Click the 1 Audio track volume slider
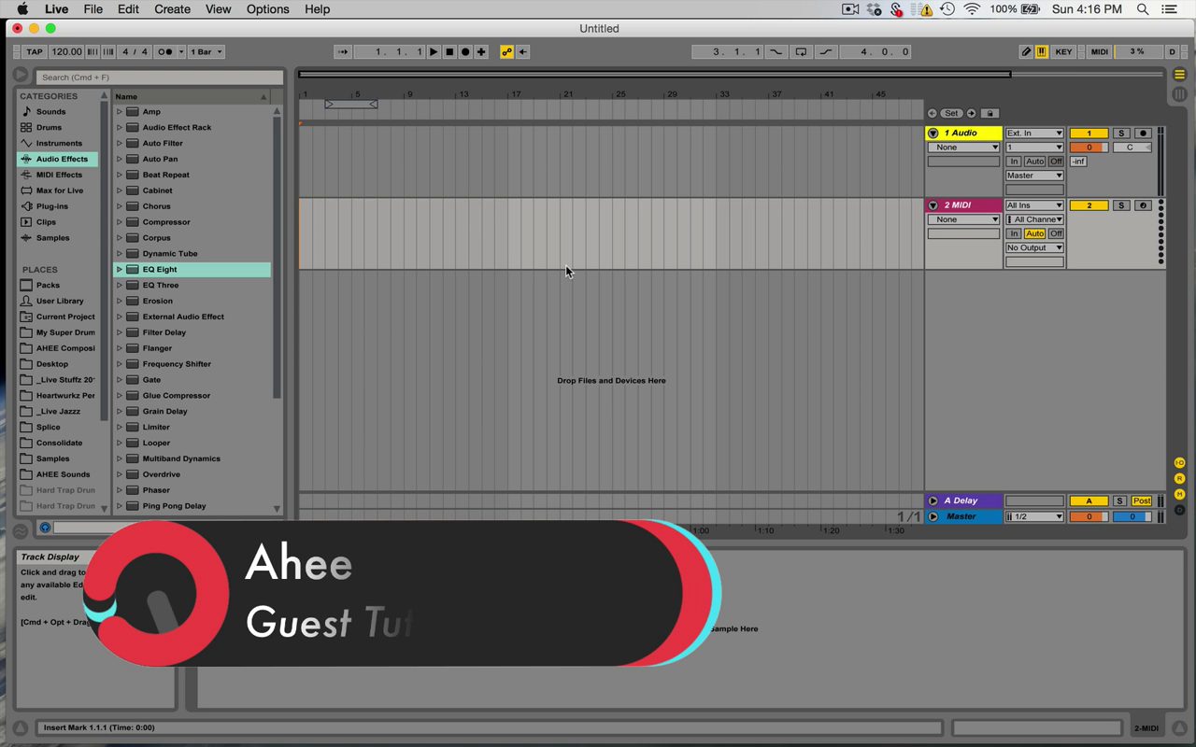Viewport: 1196px width, 747px height. click(1089, 148)
